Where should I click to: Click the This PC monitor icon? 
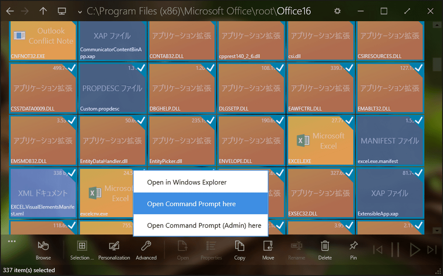click(x=62, y=11)
